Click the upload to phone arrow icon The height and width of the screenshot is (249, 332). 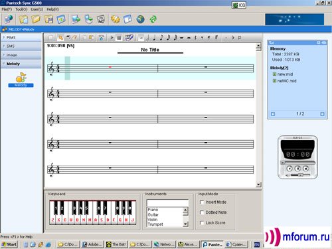(76, 19)
